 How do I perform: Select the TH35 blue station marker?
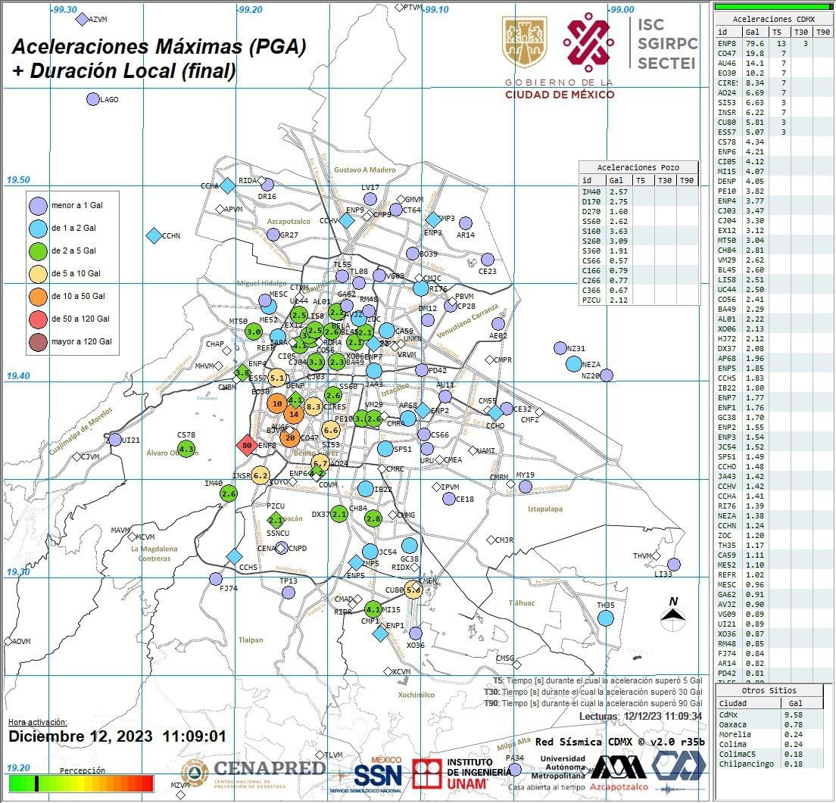point(605,618)
